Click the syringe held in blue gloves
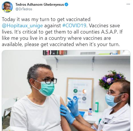 [x=73, y=100]
